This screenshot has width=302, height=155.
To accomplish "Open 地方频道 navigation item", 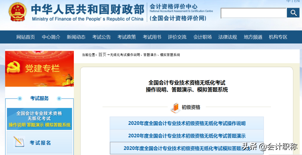I will 253,37.
